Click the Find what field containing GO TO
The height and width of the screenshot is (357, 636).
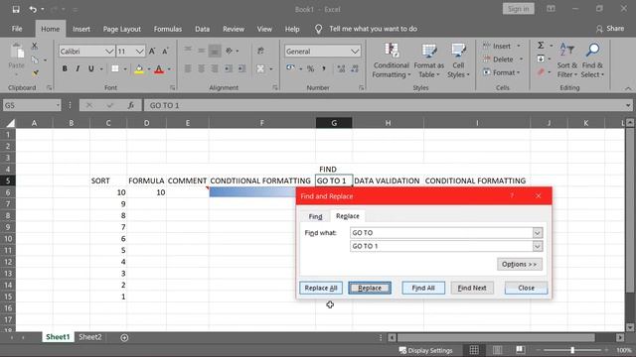pyautogui.click(x=441, y=233)
